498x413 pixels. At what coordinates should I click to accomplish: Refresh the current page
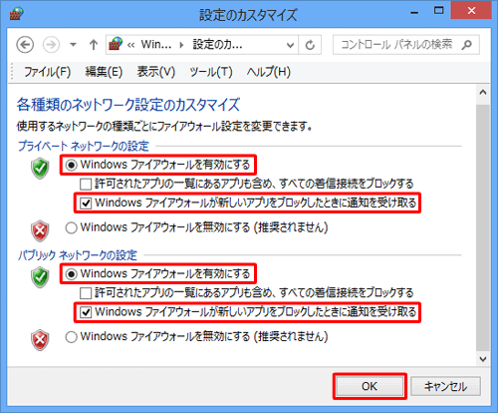[x=310, y=45]
